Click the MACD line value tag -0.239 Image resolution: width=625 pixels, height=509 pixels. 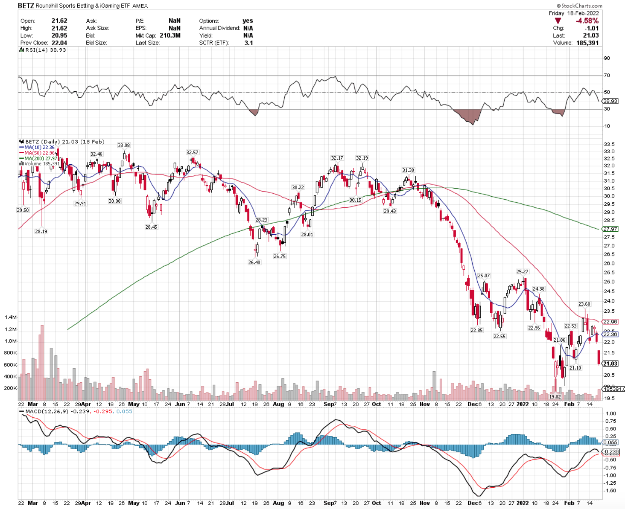(x=610, y=451)
